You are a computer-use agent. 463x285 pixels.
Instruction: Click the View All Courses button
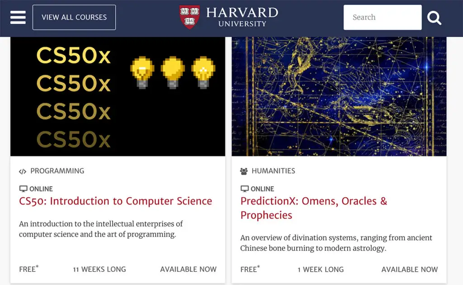74,17
